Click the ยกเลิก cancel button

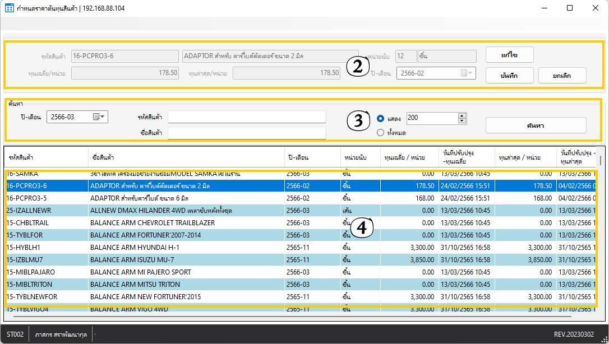click(x=562, y=76)
